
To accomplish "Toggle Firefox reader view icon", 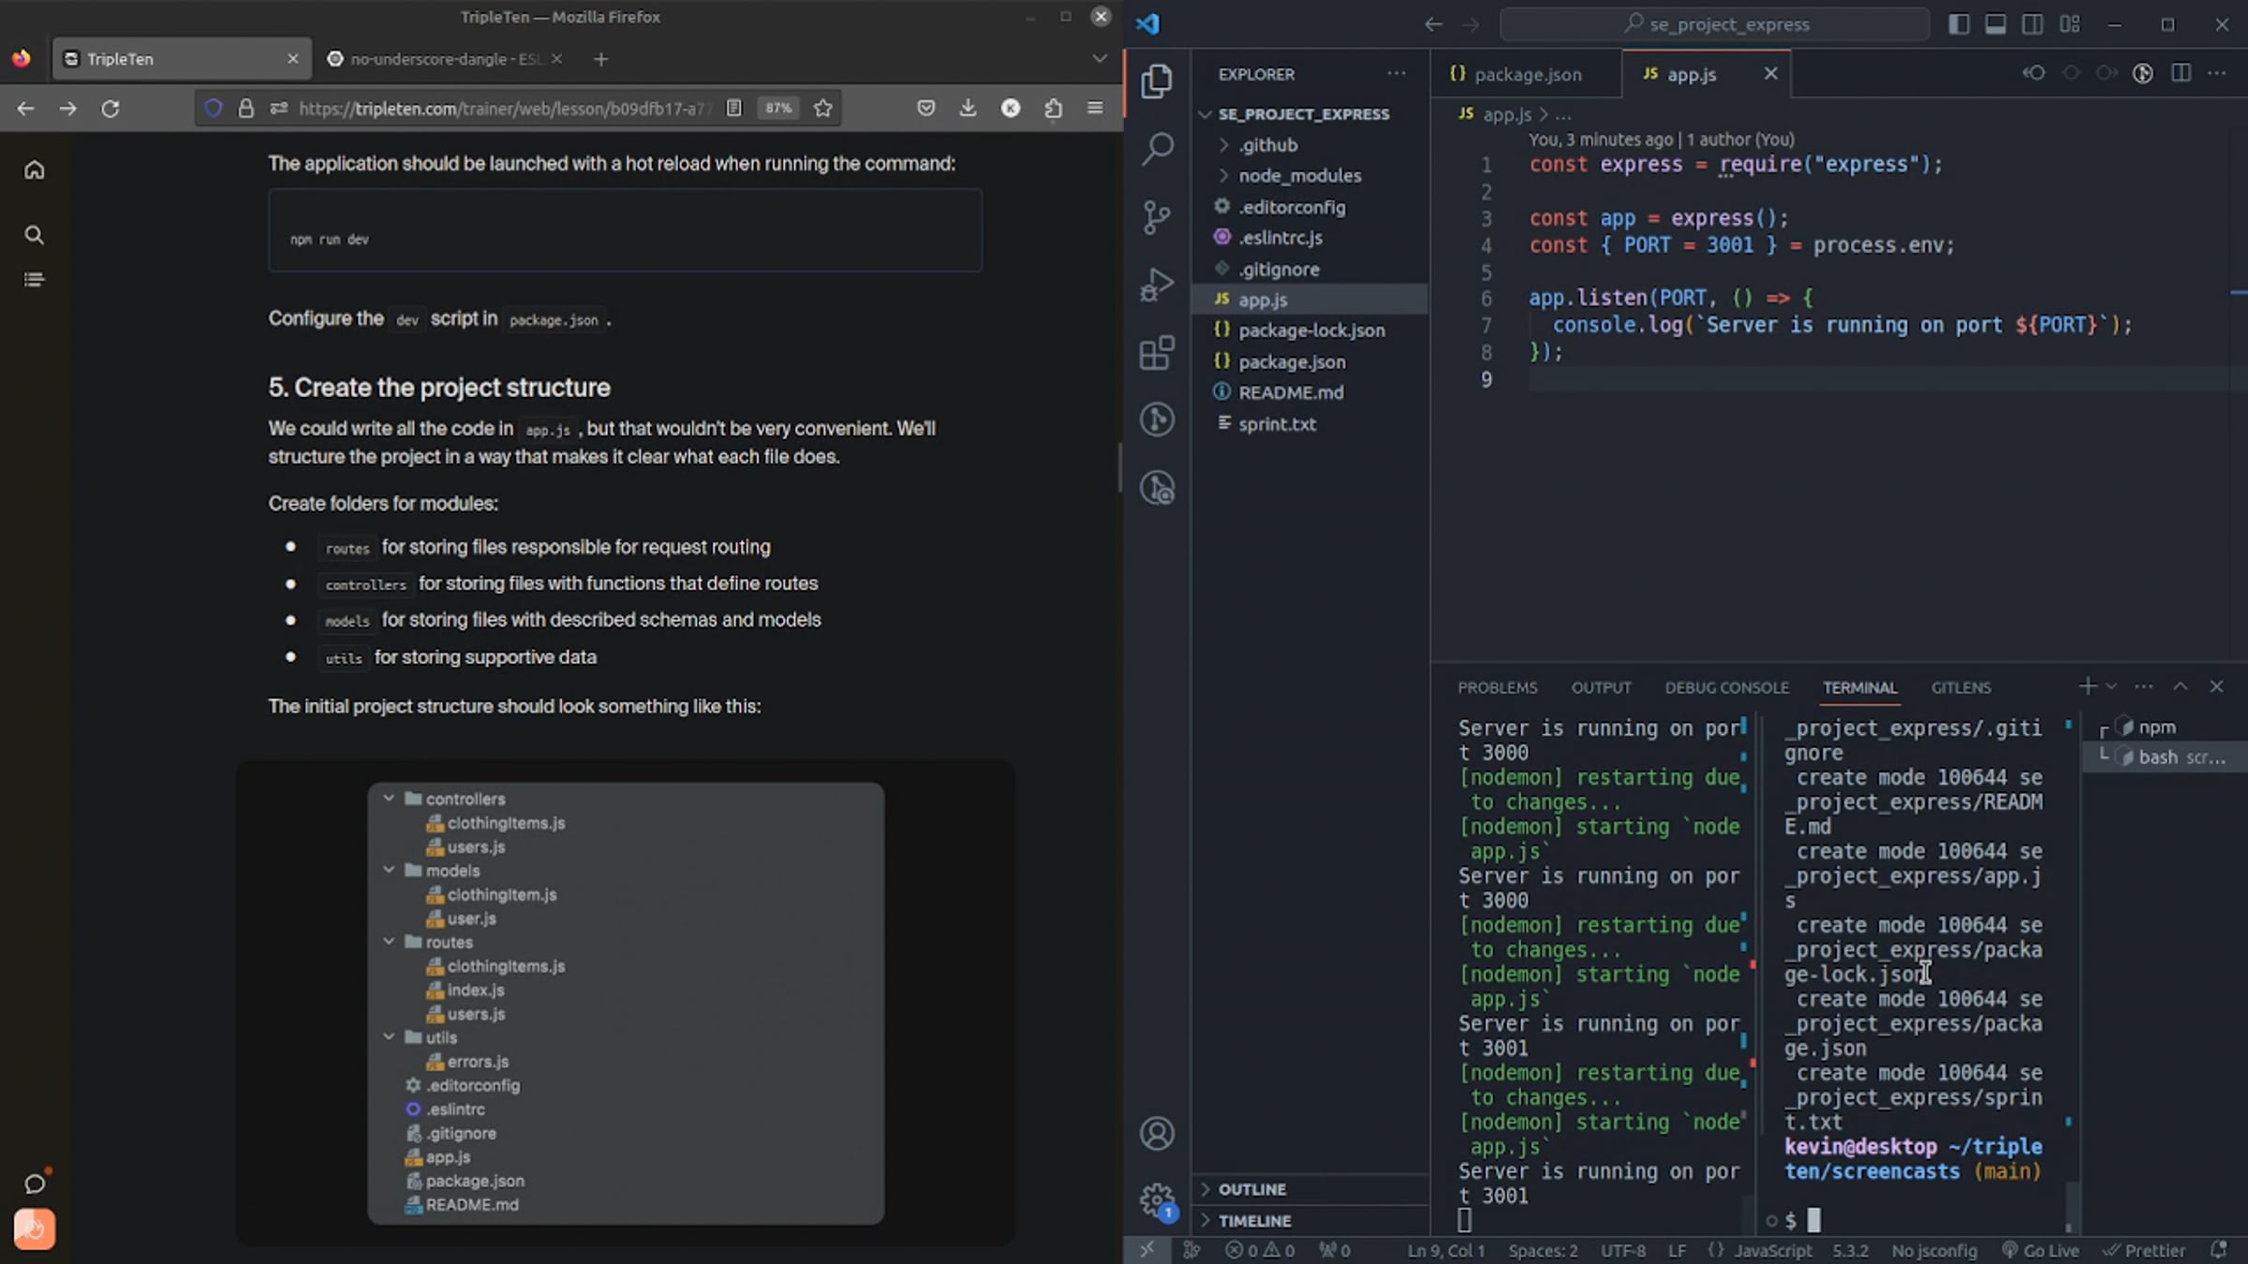I will (734, 109).
